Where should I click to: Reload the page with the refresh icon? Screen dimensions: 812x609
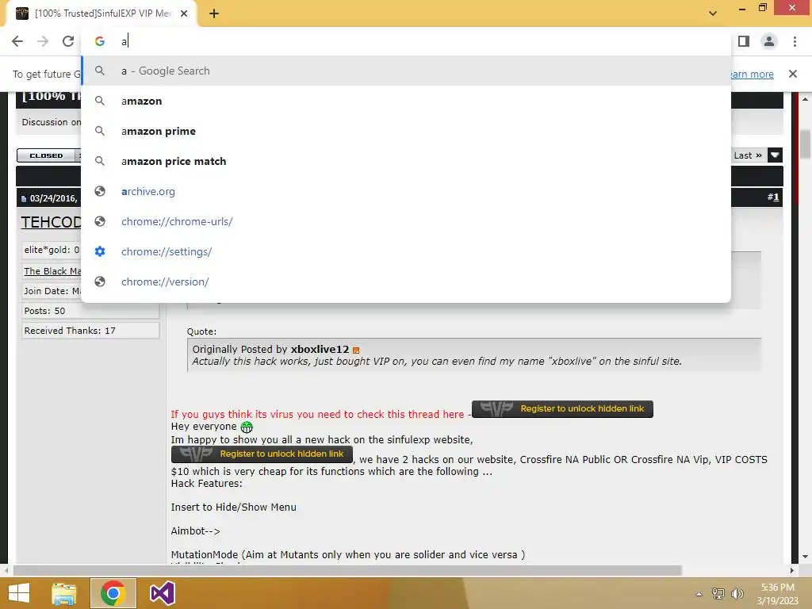point(68,41)
